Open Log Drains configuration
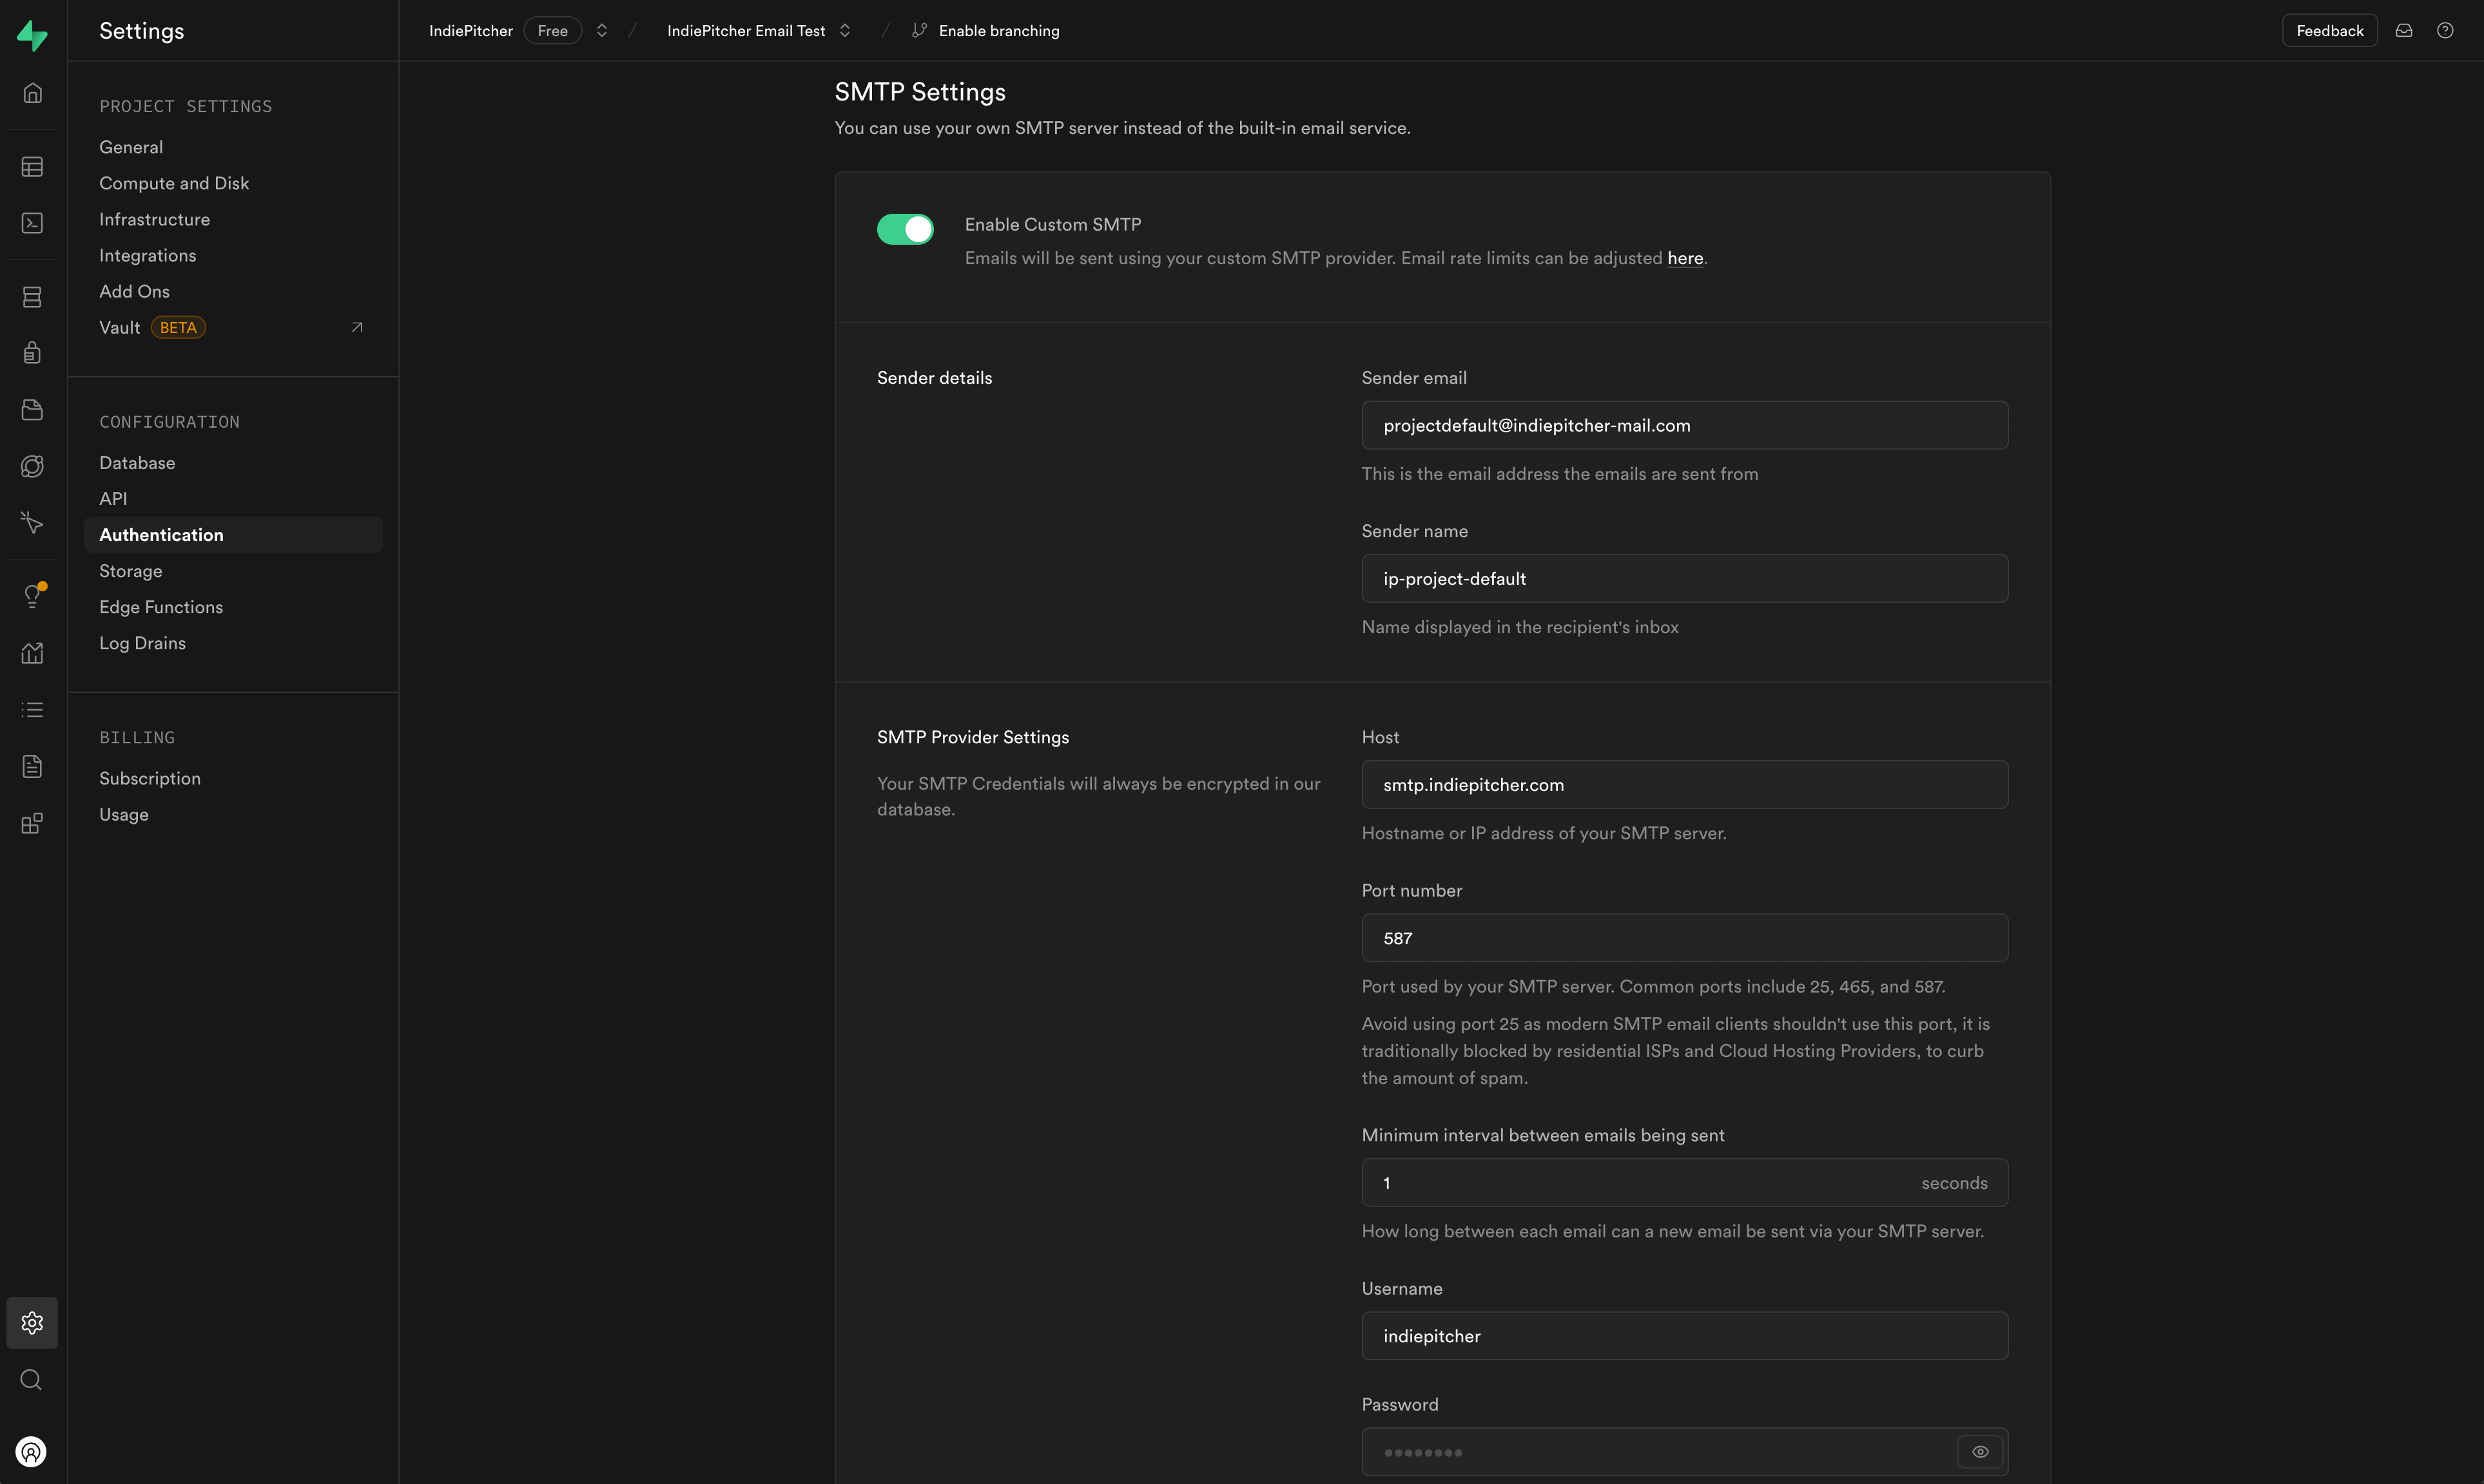 142,643
